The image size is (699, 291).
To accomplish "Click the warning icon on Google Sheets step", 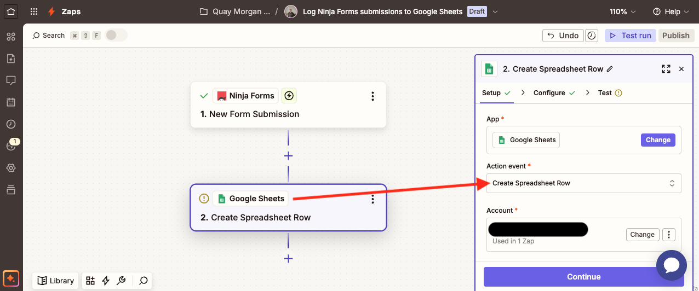I will [x=204, y=199].
